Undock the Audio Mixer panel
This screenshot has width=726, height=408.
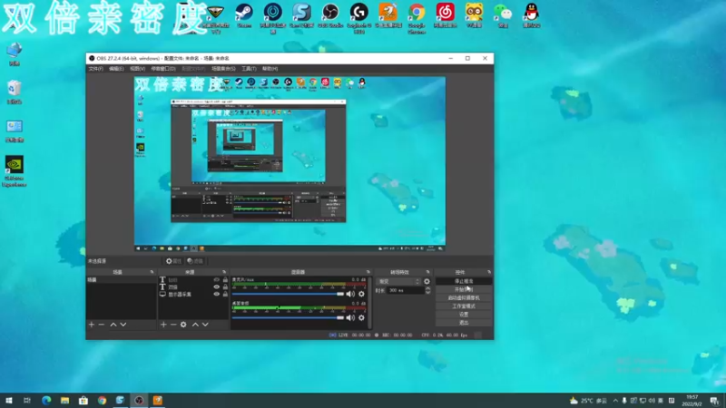click(x=368, y=272)
